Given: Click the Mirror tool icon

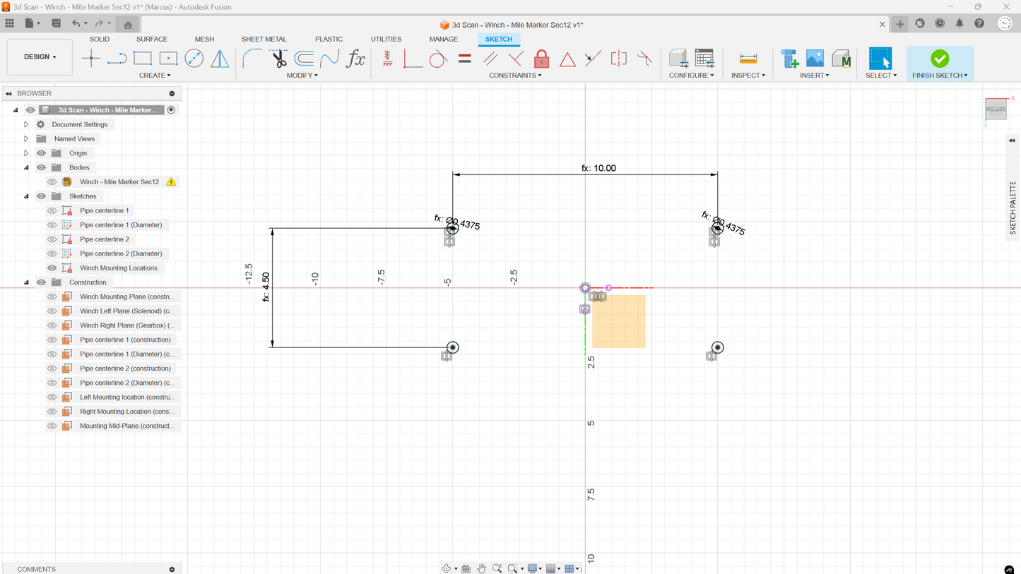Looking at the screenshot, I should tap(220, 59).
